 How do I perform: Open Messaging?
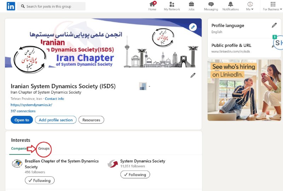211,6
